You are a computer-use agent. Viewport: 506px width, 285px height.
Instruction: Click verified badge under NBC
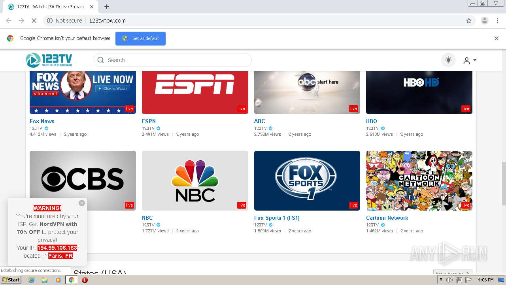(x=159, y=225)
